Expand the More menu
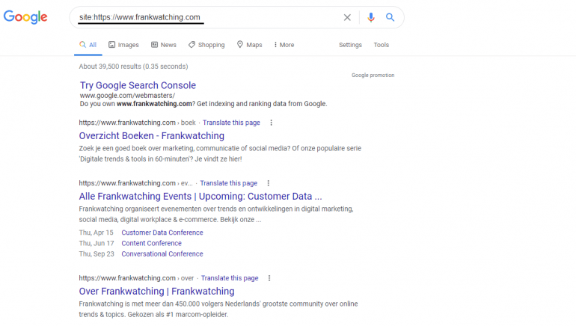This screenshot has height=326, width=576. click(284, 45)
